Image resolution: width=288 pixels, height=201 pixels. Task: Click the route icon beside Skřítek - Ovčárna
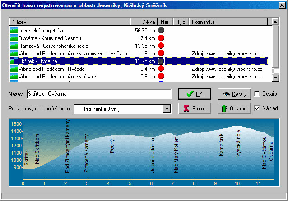(x=14, y=61)
